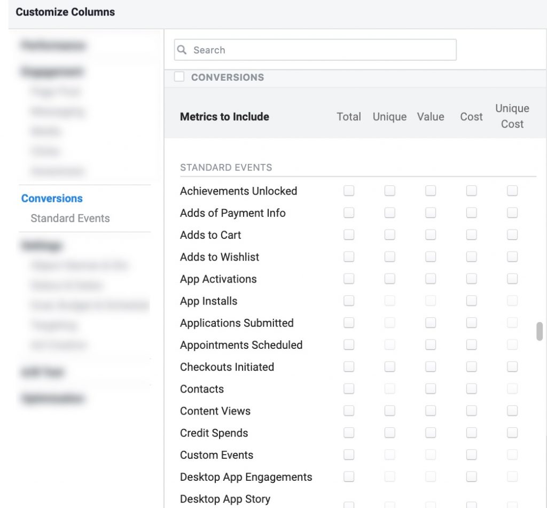
Task: Check Cost for Applications Submitted
Action: [x=471, y=323]
